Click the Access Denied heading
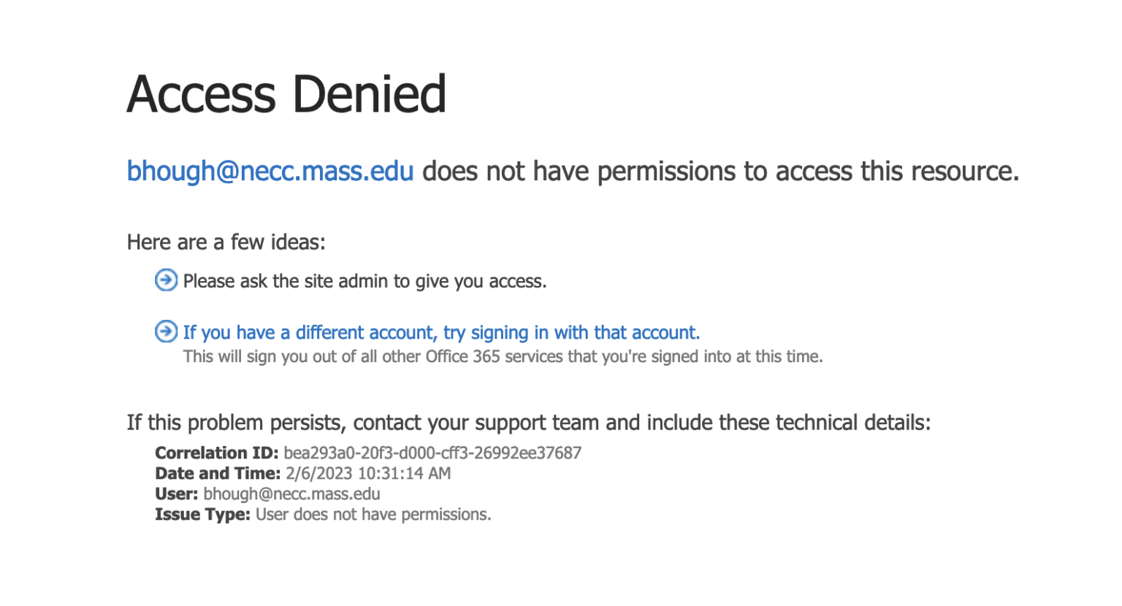The height and width of the screenshot is (606, 1122). tap(286, 94)
